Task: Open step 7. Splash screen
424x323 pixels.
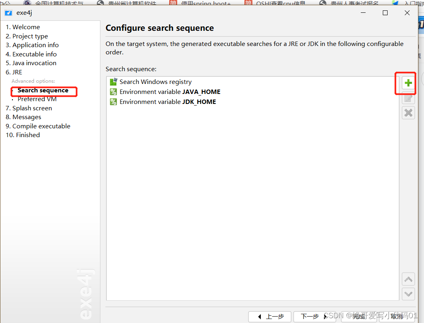Action: 29,108
